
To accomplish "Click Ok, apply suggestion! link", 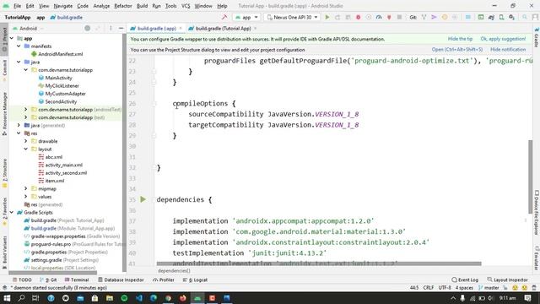I will 503,39.
